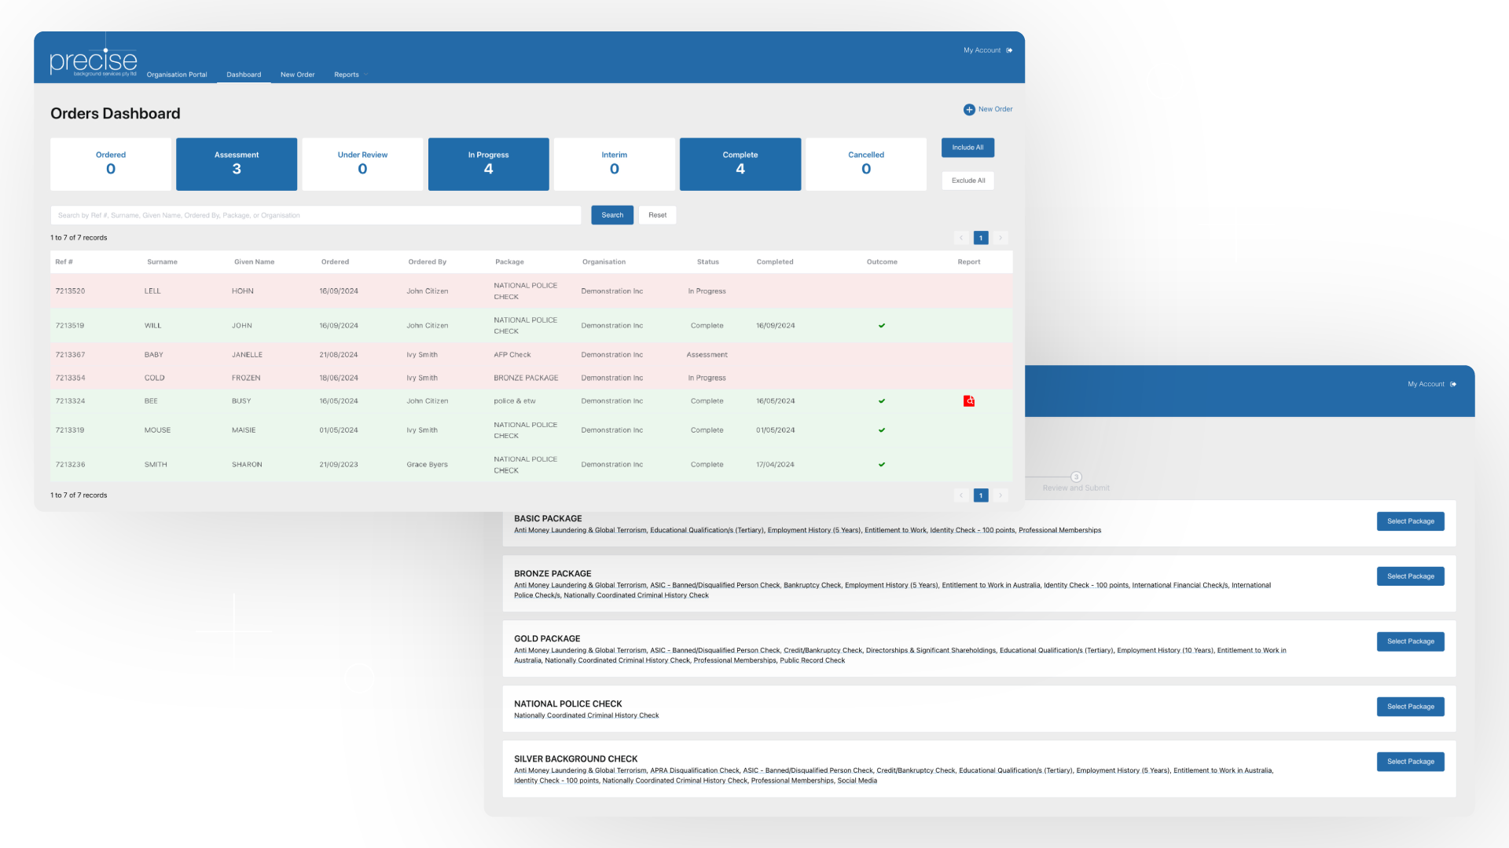Open the New Order nav tab
This screenshot has width=1509, height=848.
point(297,75)
